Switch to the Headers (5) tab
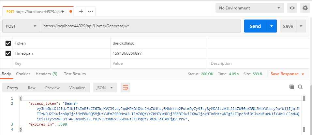This screenshot has height=135, width=312. tap(46, 74)
